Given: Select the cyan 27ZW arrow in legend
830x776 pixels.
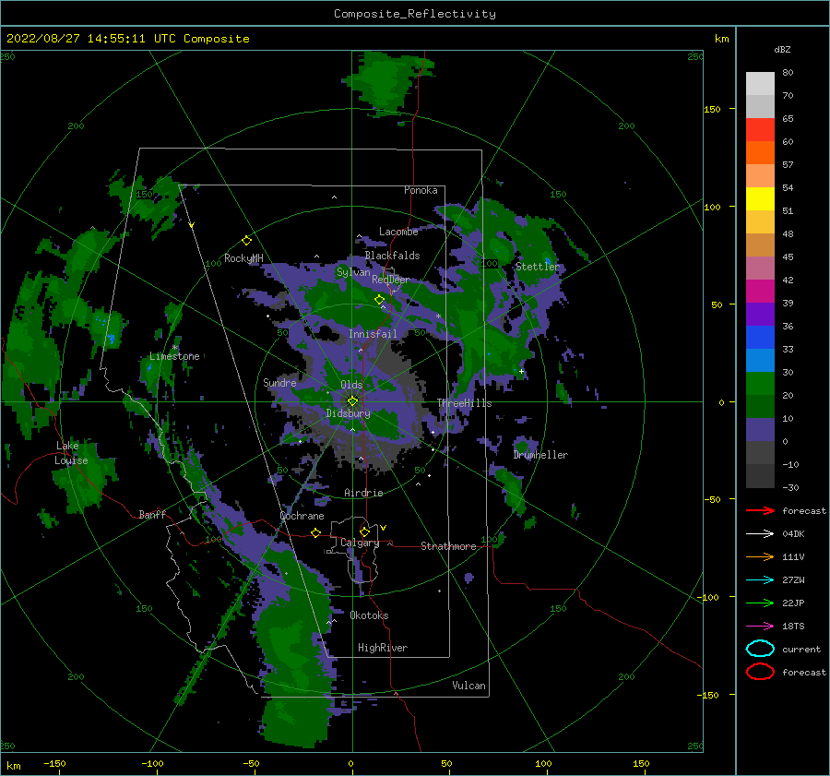Looking at the screenshot, I should (760, 580).
